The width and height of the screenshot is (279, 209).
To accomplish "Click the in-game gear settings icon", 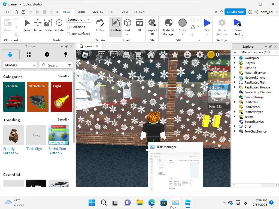I will pyautogui.click(x=200, y=54).
